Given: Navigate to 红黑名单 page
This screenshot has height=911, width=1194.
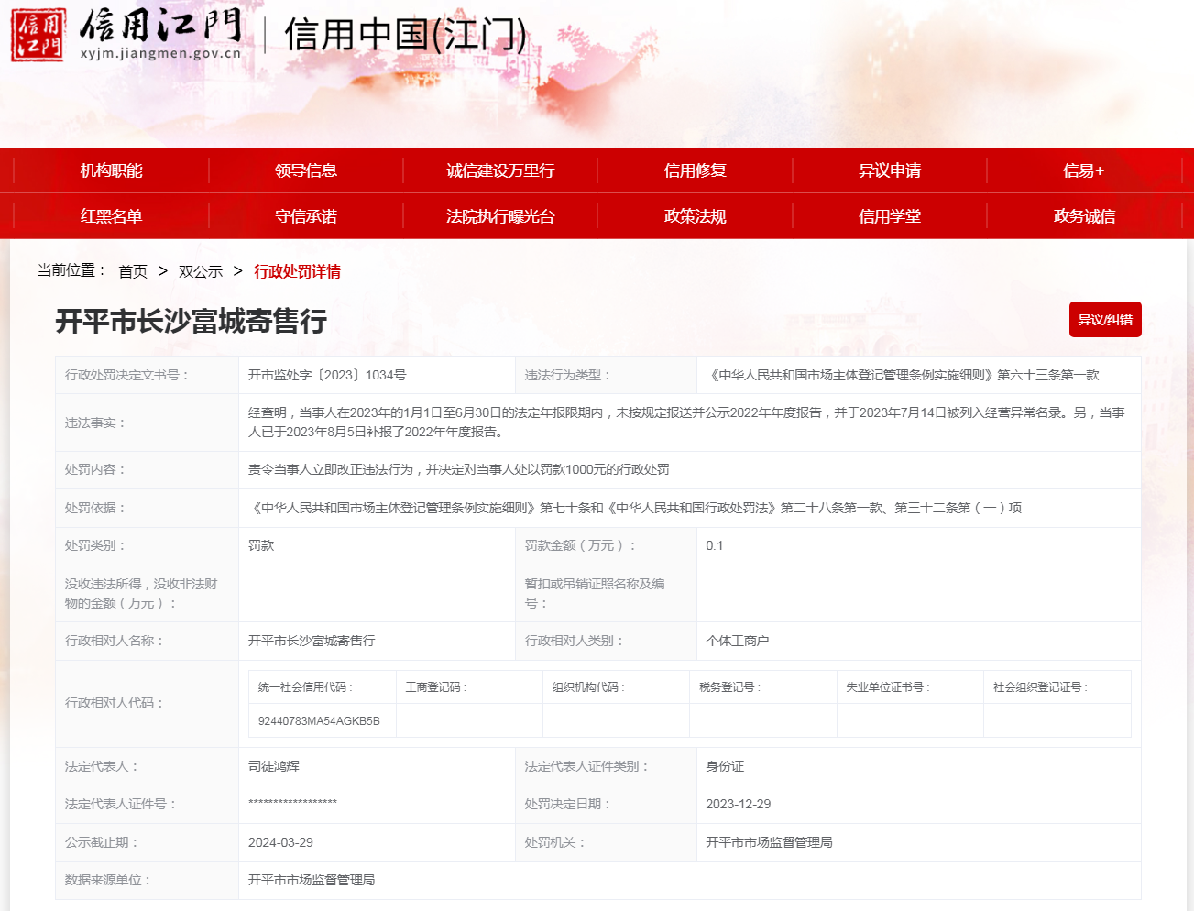Looking at the screenshot, I should [x=111, y=216].
